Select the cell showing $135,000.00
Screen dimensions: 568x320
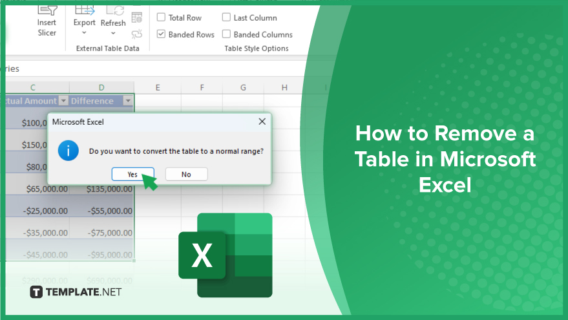(102, 189)
